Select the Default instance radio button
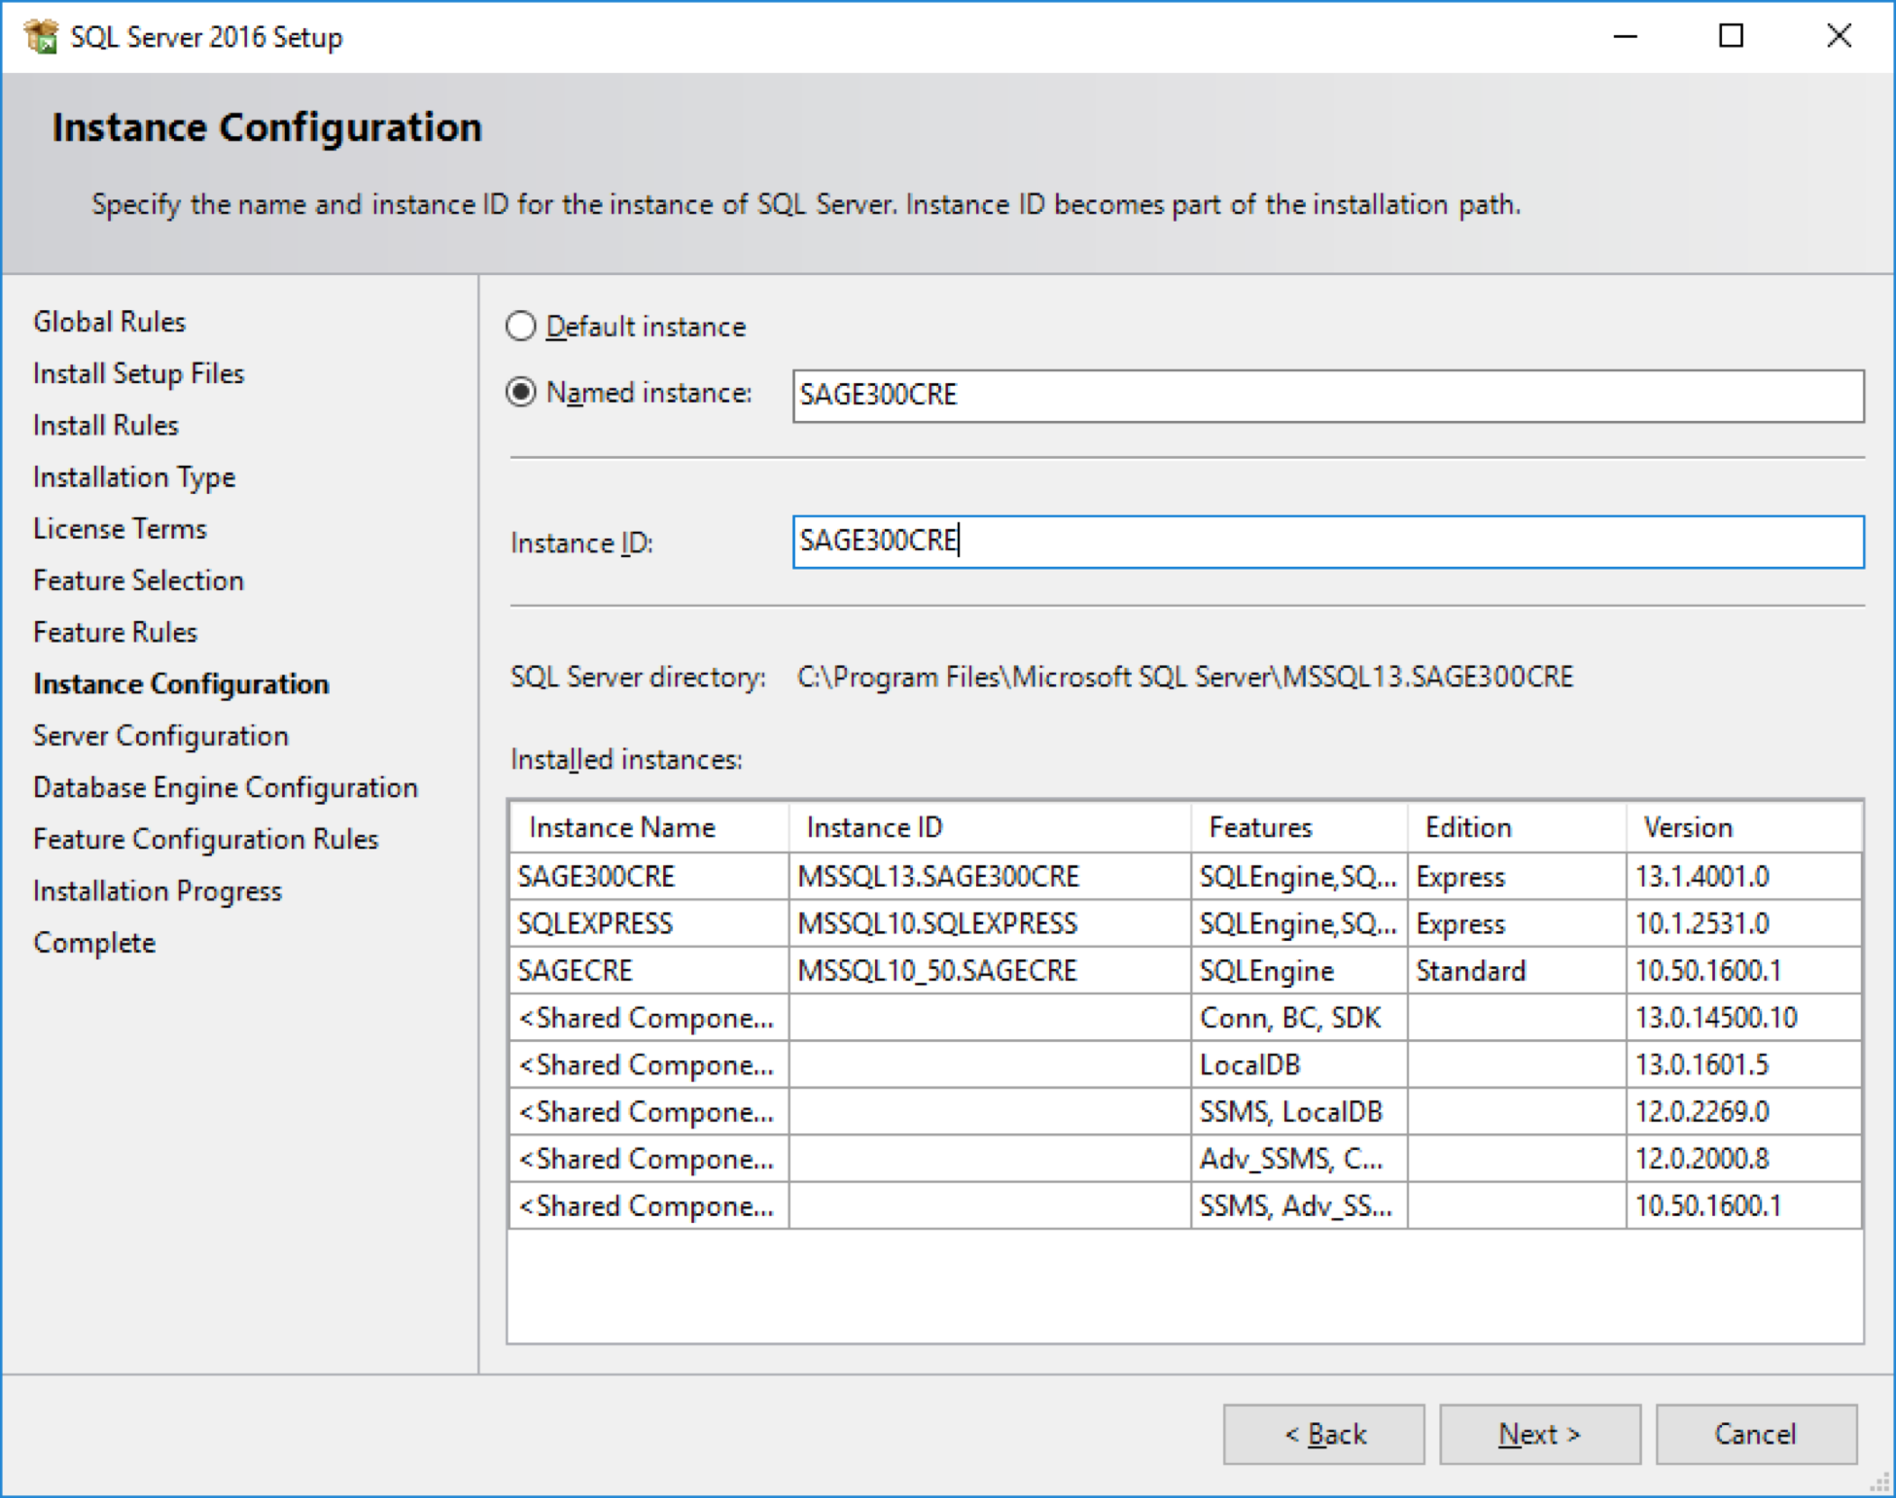This screenshot has width=1896, height=1498. pos(521,326)
